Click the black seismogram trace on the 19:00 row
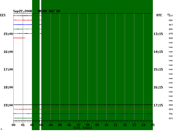This screenshot has width=174, height=132. pos(83,105)
